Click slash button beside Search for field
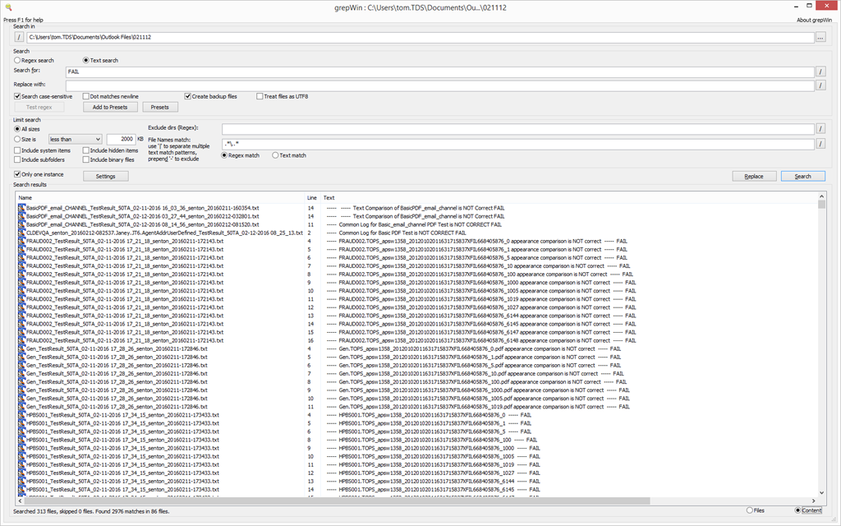This screenshot has height=526, width=841. pyautogui.click(x=820, y=72)
